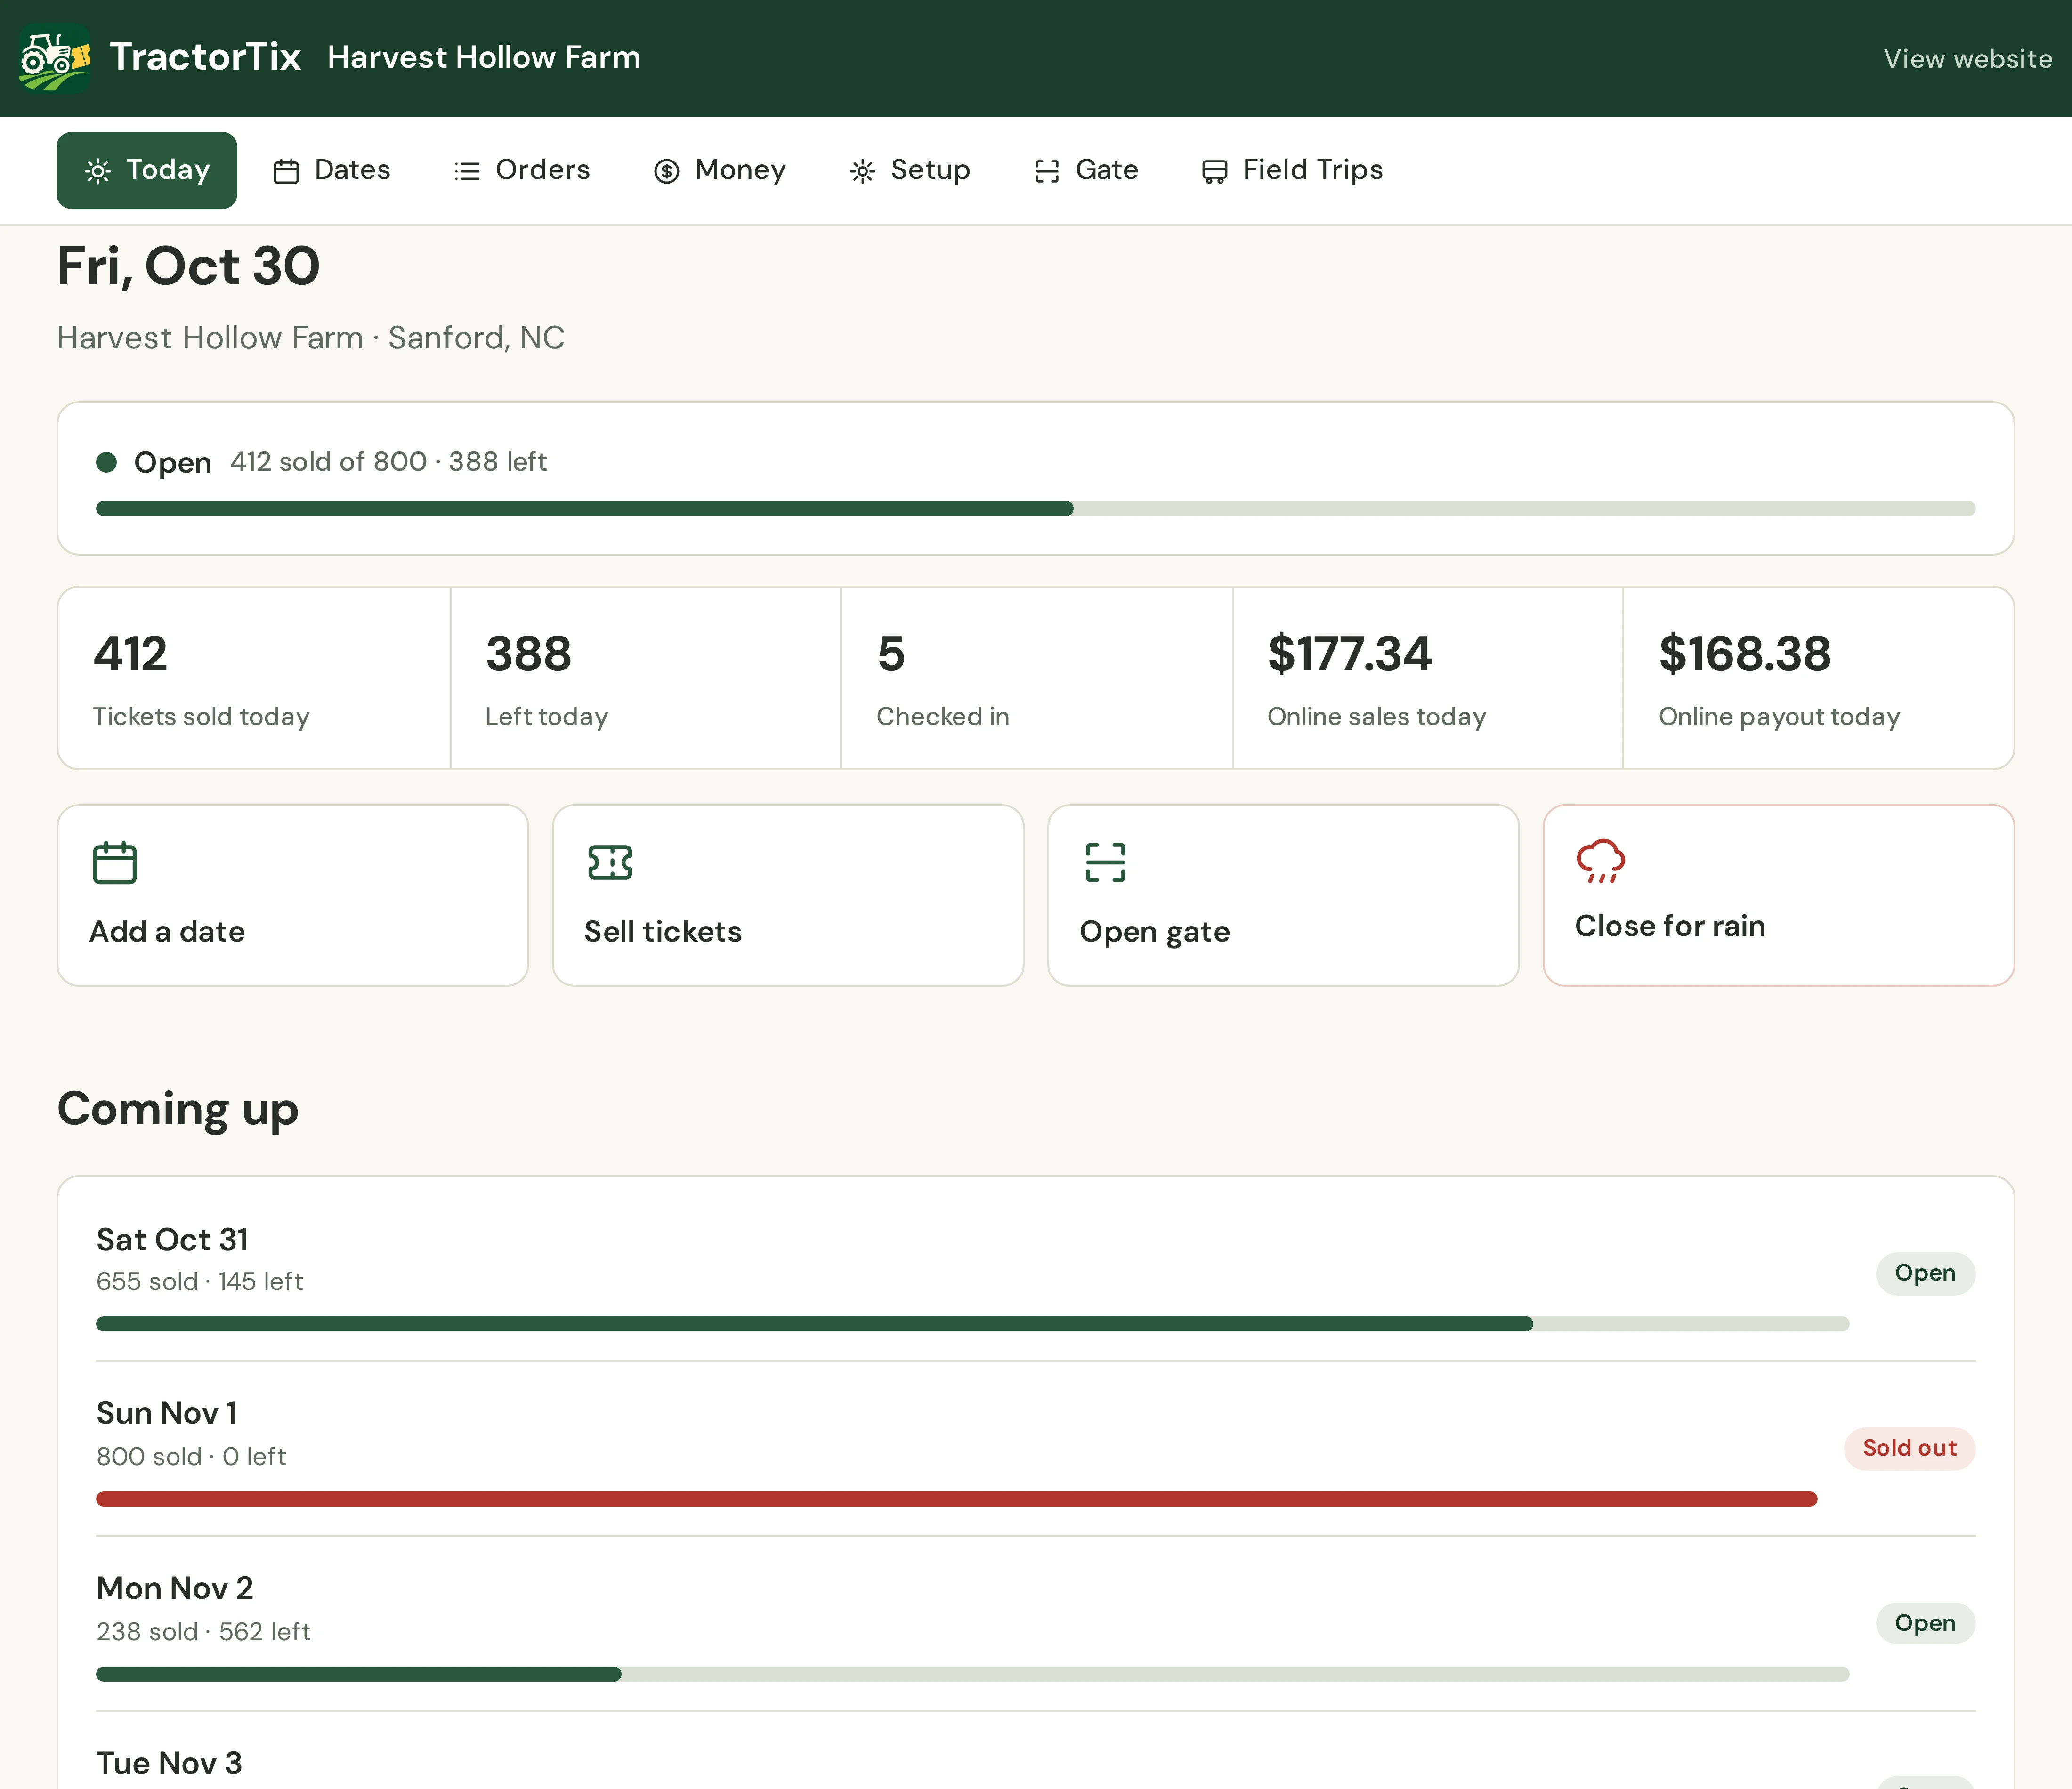Click the red Sun Nov 1 progress bar
Screen dimensions: 2072x1789
(x=956, y=1499)
